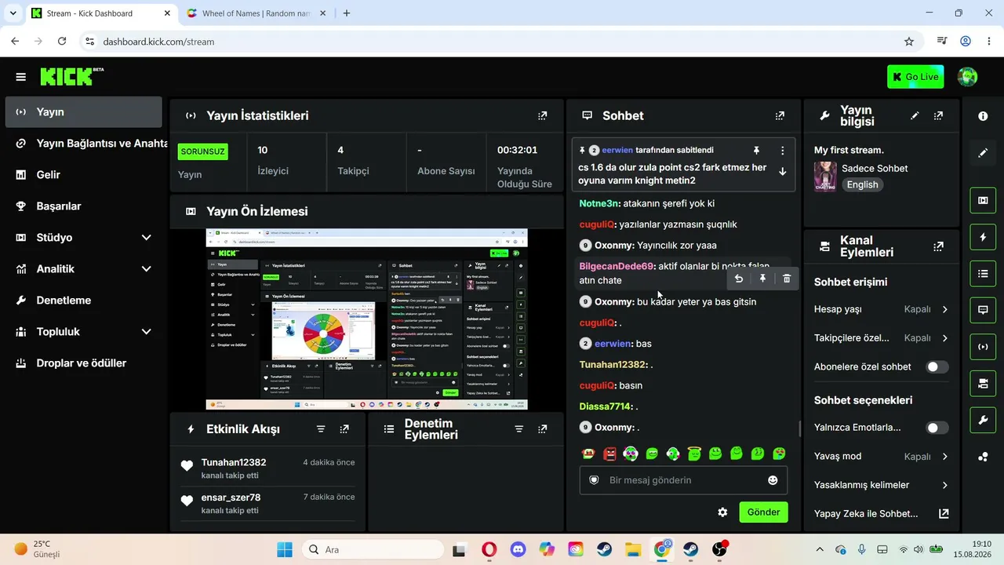Select Yayın in the sidebar
The image size is (1004, 565).
[83, 112]
